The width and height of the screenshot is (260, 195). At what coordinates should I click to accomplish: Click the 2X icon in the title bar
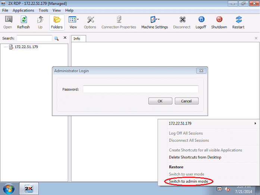[3, 3]
